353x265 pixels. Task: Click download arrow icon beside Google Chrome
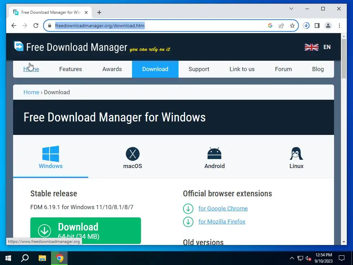(x=188, y=209)
